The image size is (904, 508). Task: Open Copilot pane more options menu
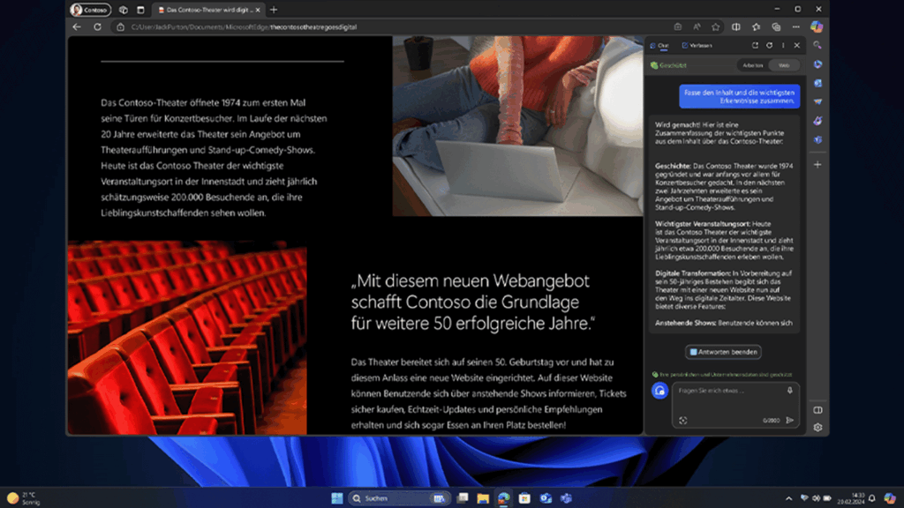pyautogui.click(x=782, y=45)
